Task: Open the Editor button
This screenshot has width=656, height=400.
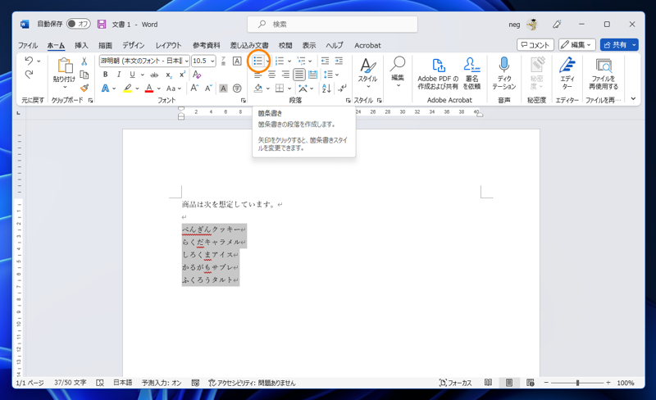Action: click(567, 74)
